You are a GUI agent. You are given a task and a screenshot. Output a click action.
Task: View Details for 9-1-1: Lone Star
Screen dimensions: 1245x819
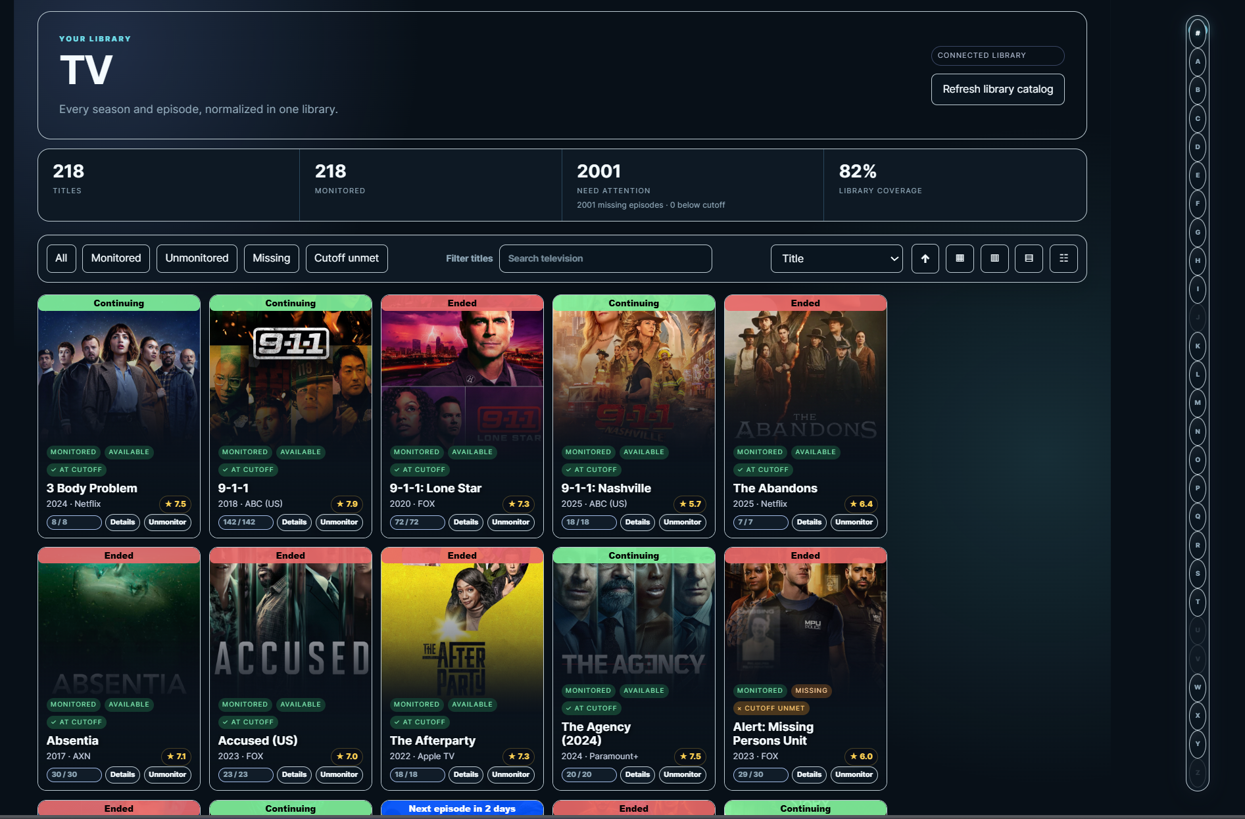tap(466, 522)
